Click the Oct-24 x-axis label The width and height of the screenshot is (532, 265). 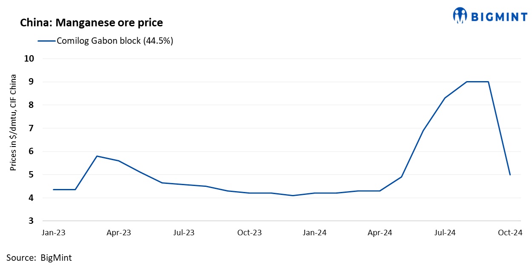click(x=510, y=233)
